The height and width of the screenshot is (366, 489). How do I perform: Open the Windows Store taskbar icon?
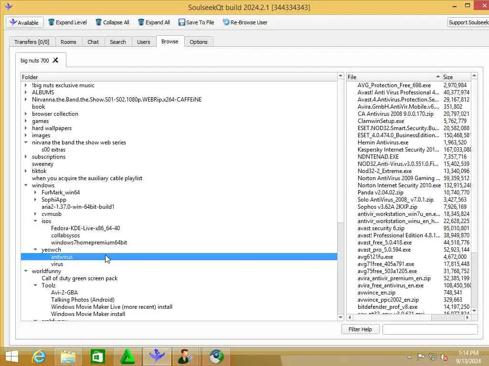97,356
